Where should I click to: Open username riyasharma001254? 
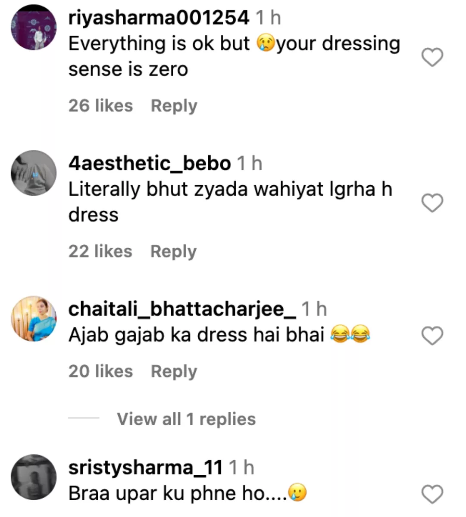click(159, 18)
